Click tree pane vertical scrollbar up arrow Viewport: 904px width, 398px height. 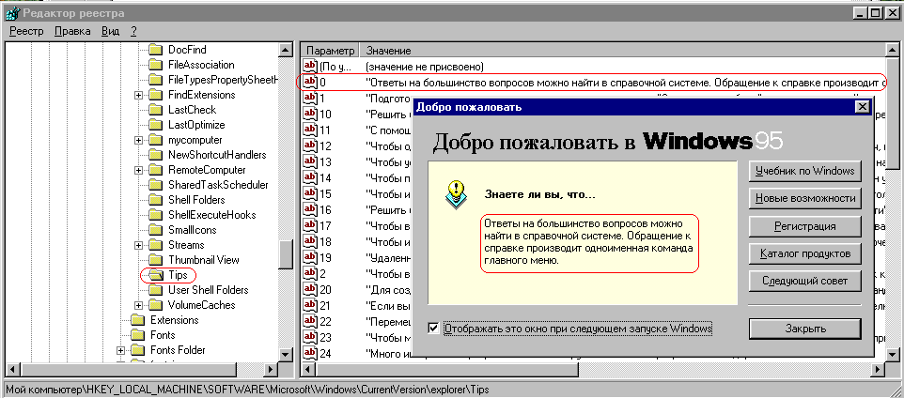[x=287, y=51]
